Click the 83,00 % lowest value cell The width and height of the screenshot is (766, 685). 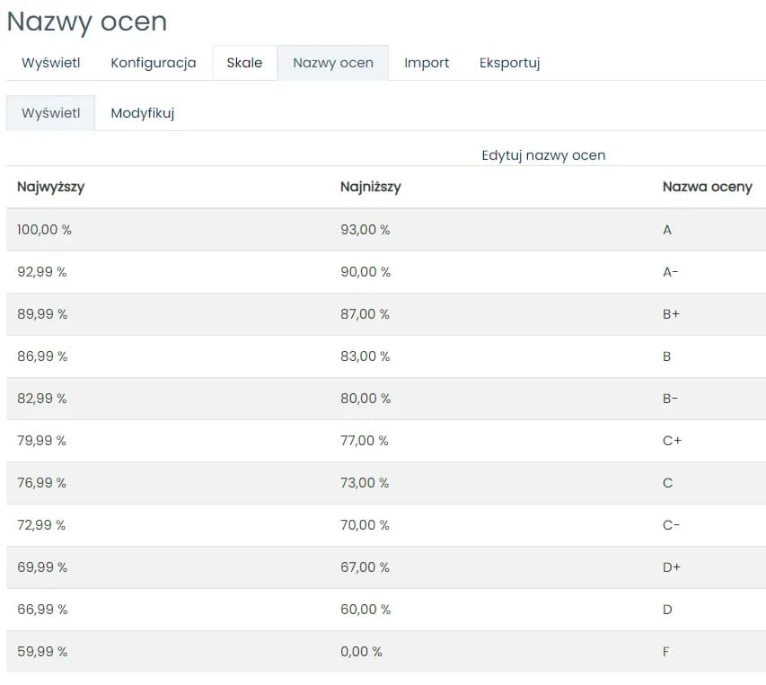(x=365, y=356)
